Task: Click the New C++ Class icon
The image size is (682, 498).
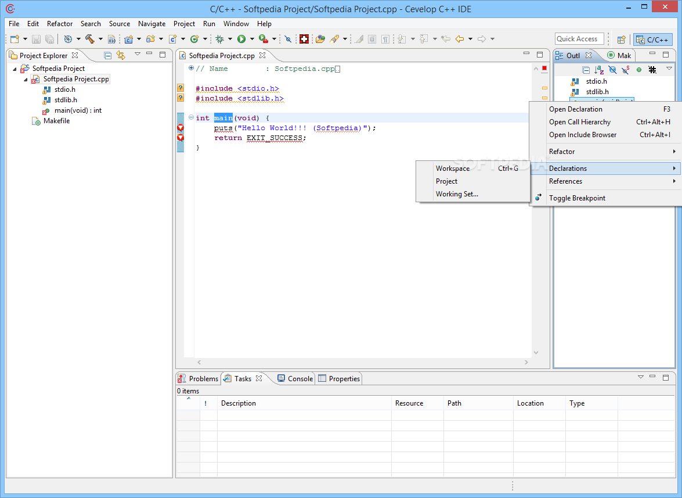Action: (194, 39)
